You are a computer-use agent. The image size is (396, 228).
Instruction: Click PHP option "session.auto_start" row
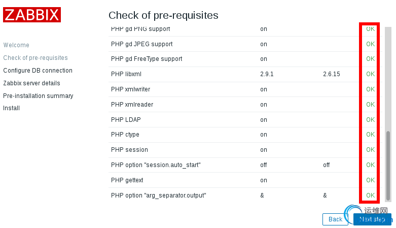(x=156, y=165)
